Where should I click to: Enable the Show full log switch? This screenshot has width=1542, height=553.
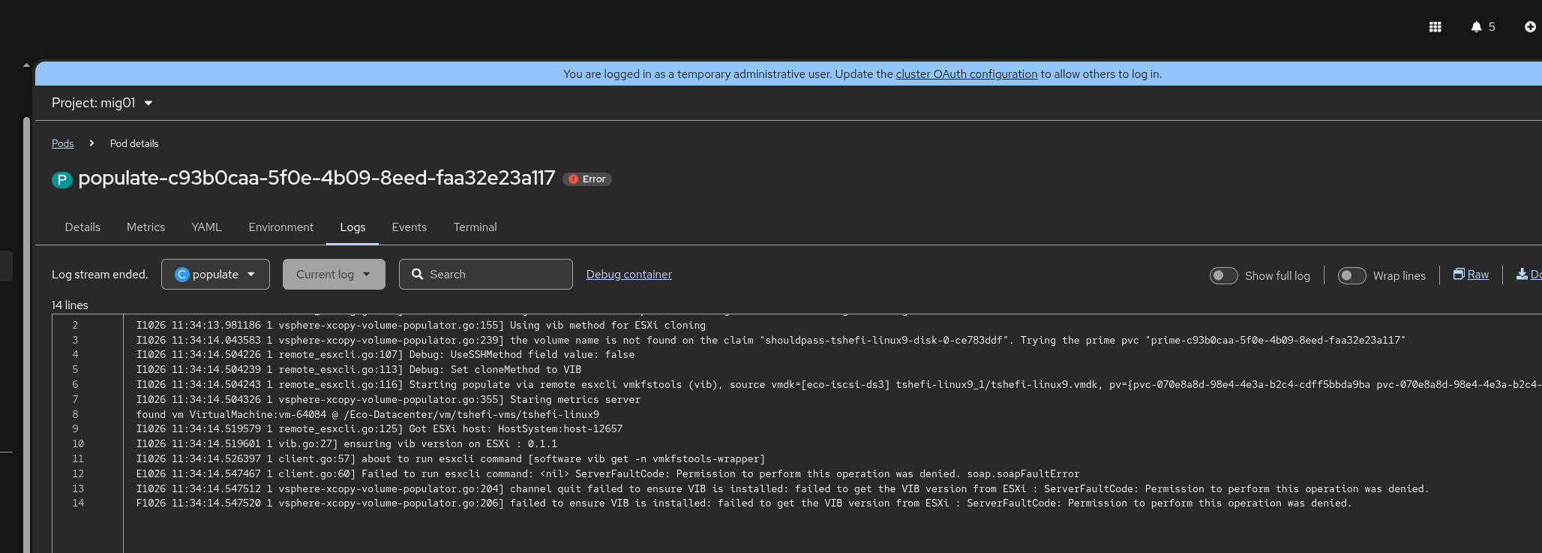click(x=1223, y=276)
